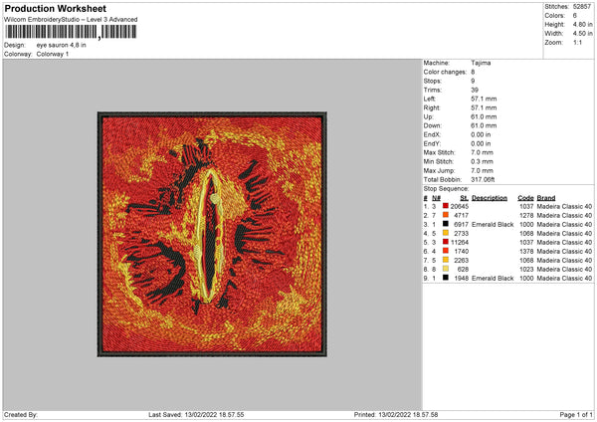Click the 'Description' column header
The height and width of the screenshot is (422, 597).
(x=490, y=198)
